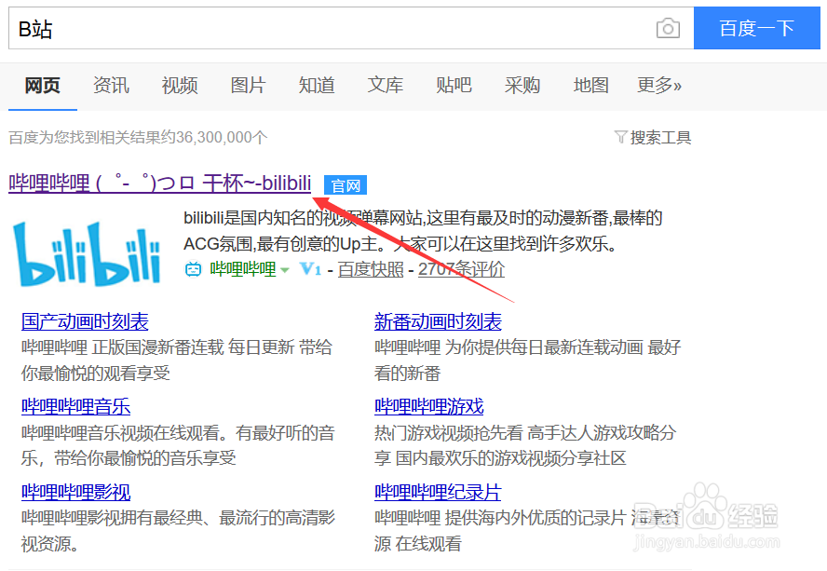Click the 官网 badge
Screen dimensions: 827x571
pyautogui.click(x=346, y=185)
